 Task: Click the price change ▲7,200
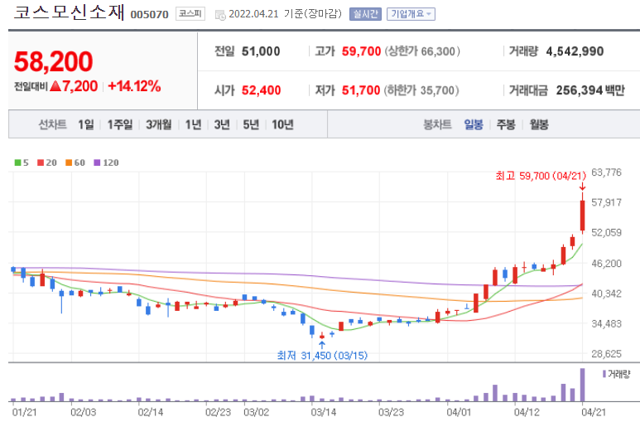[x=74, y=86]
